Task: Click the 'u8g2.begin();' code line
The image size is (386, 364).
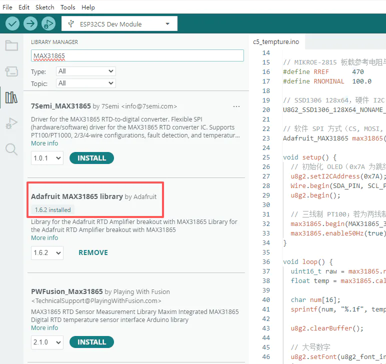Action: click(315, 195)
